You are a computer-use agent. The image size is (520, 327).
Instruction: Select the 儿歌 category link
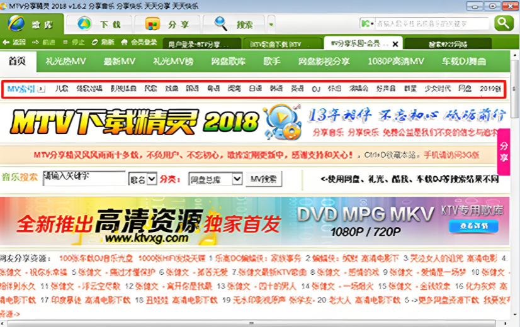(62, 89)
